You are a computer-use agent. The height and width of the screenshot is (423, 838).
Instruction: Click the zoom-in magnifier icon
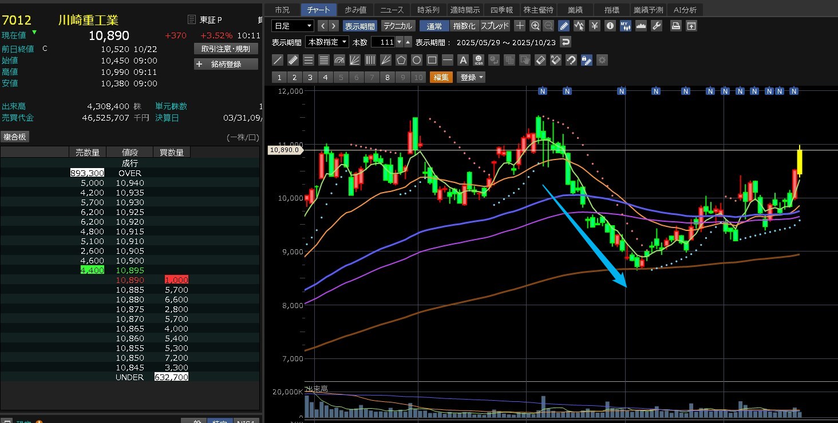[x=535, y=26]
